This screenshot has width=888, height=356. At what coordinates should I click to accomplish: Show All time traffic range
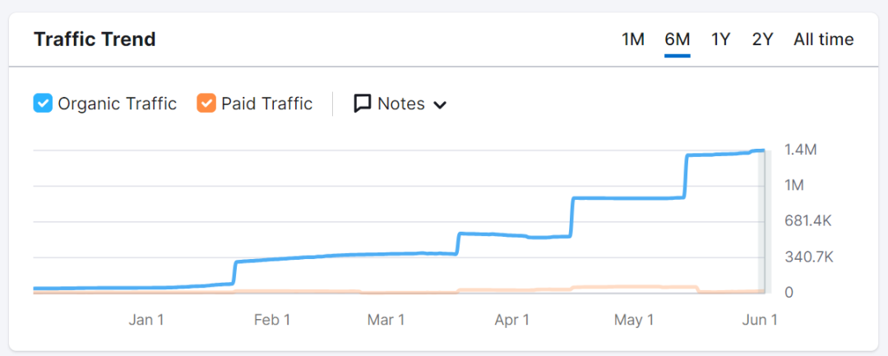click(x=823, y=39)
